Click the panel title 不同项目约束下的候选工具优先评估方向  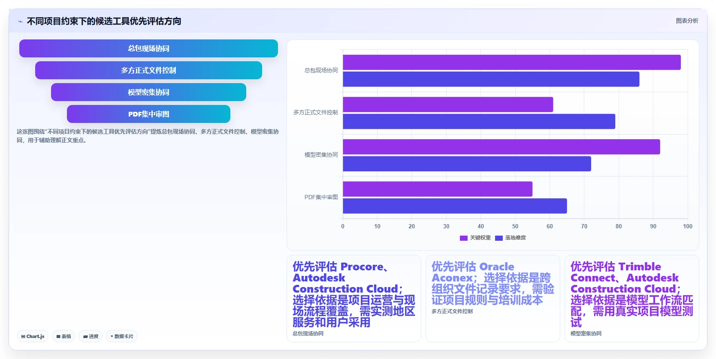pos(104,21)
